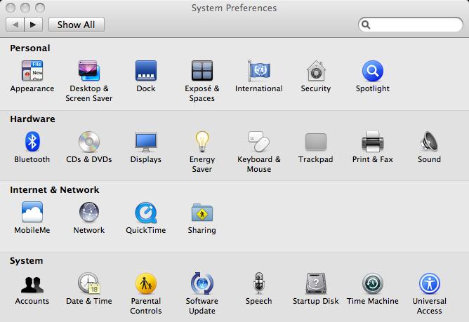
Task: Go back with the left arrow button
Action: (x=15, y=25)
